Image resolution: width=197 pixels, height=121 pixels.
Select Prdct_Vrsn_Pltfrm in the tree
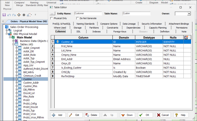33,117
